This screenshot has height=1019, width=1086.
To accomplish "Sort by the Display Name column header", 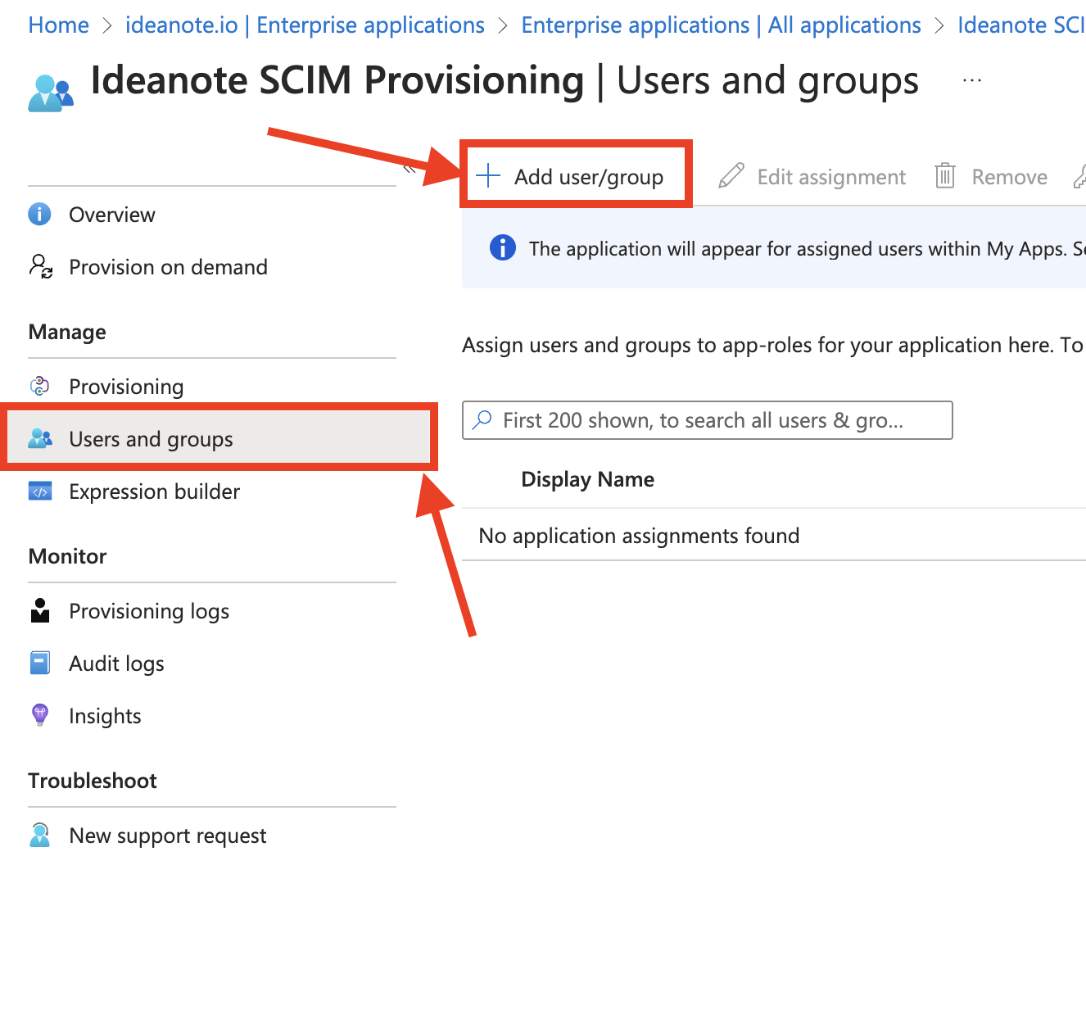I will (587, 479).
